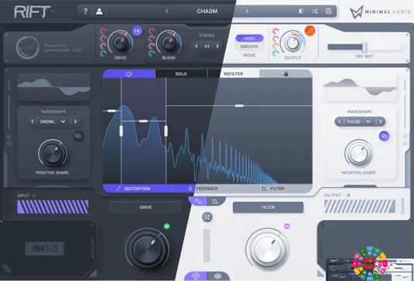The height and width of the screenshot is (281, 414).
Task: Select previous waveshape before GROWL
Action: tap(33, 122)
